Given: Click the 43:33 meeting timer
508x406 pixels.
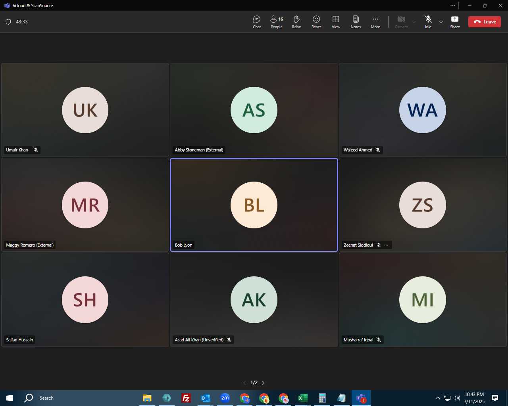Looking at the screenshot, I should (x=22, y=22).
